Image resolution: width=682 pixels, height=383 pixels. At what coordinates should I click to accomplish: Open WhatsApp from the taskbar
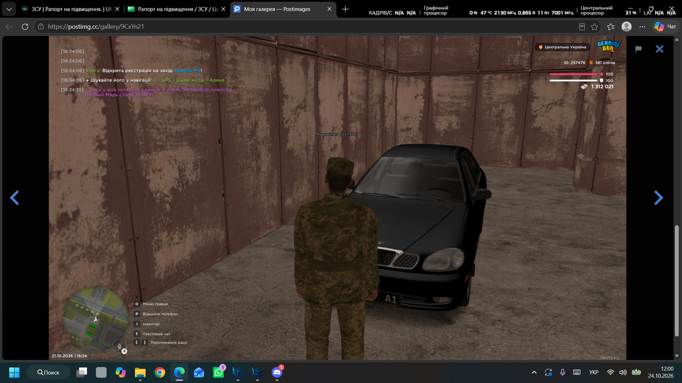(218, 372)
